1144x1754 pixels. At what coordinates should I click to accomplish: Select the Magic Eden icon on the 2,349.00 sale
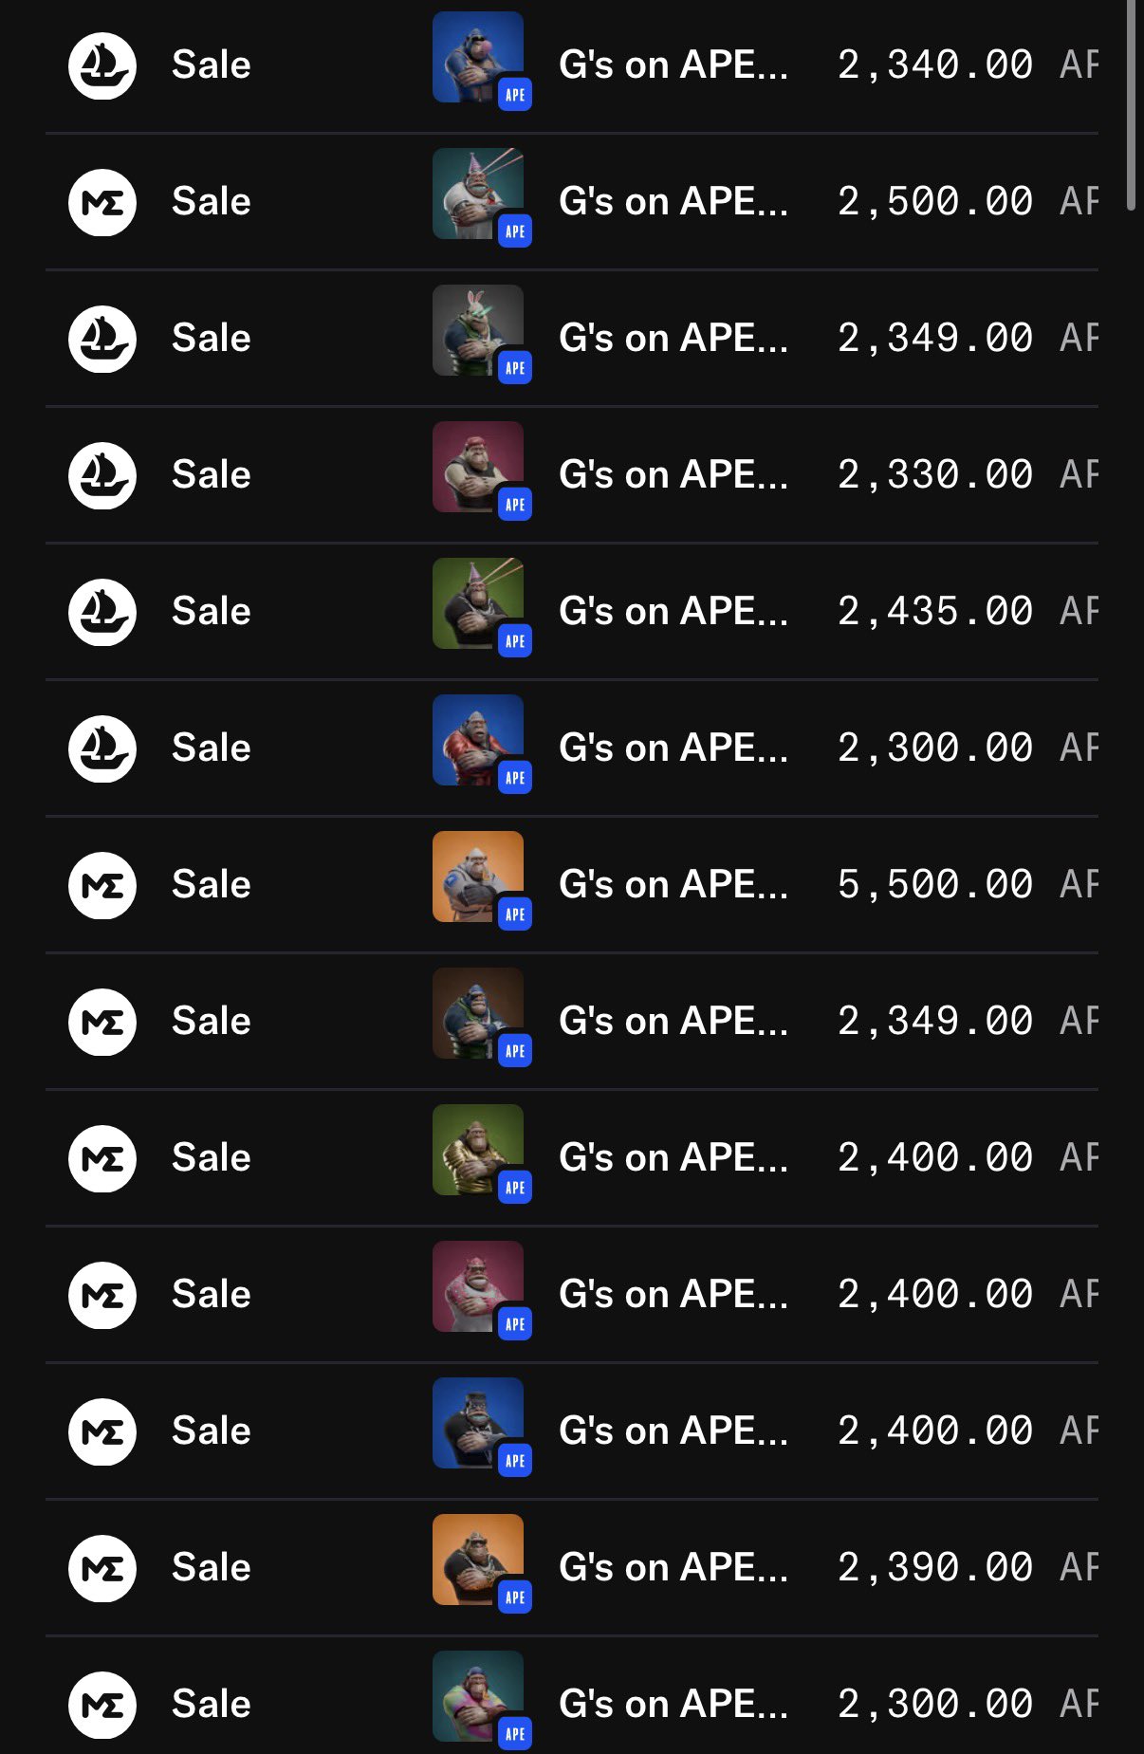pyautogui.click(x=102, y=1023)
